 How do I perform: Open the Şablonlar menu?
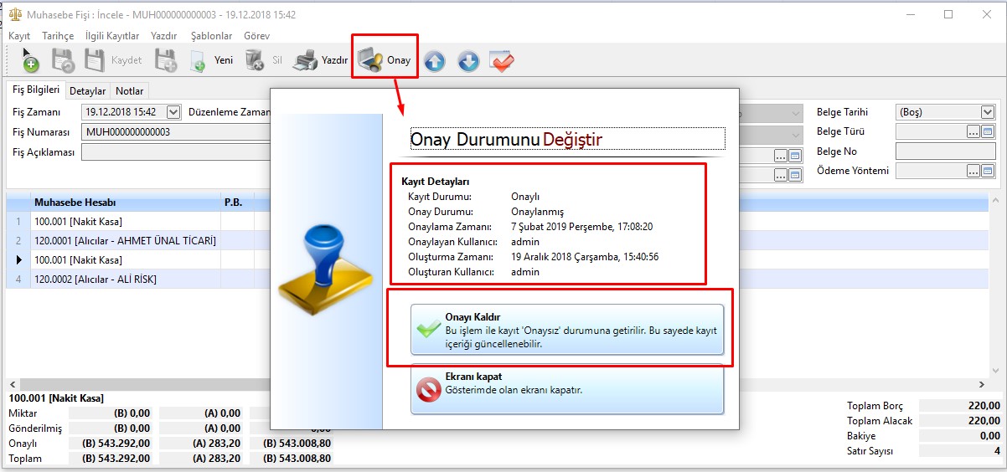[x=211, y=36]
